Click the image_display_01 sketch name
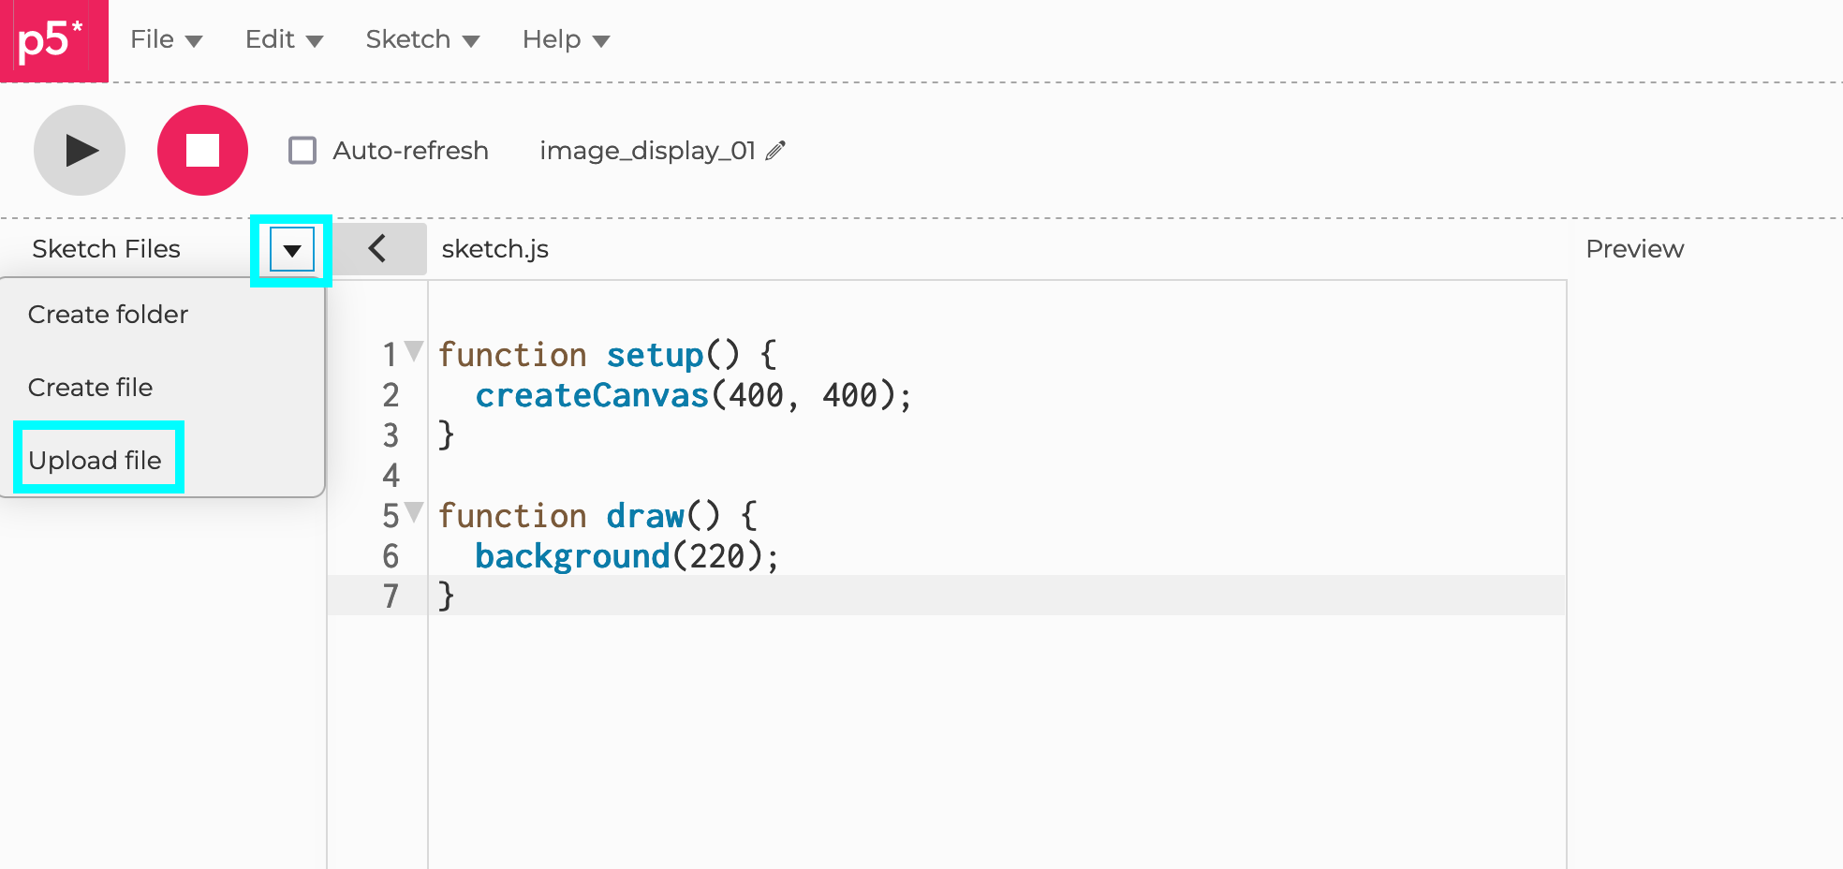 pos(647,151)
